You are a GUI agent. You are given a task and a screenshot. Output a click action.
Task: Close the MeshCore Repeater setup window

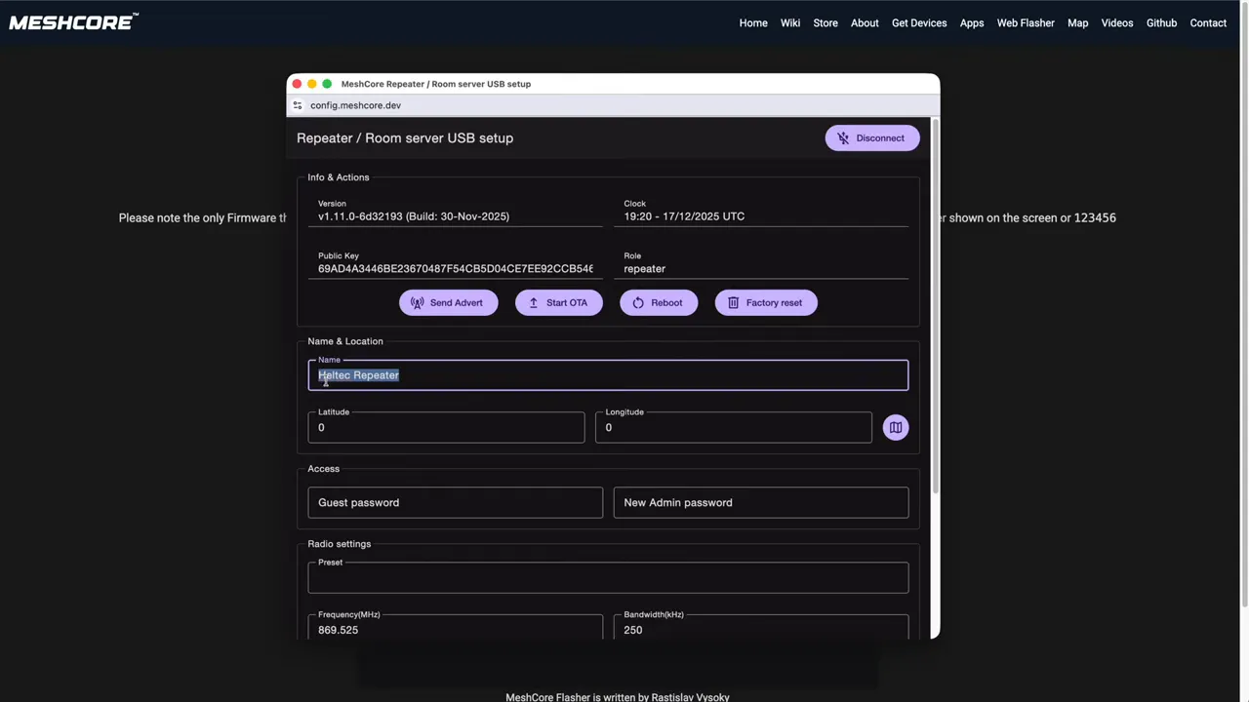(298, 84)
